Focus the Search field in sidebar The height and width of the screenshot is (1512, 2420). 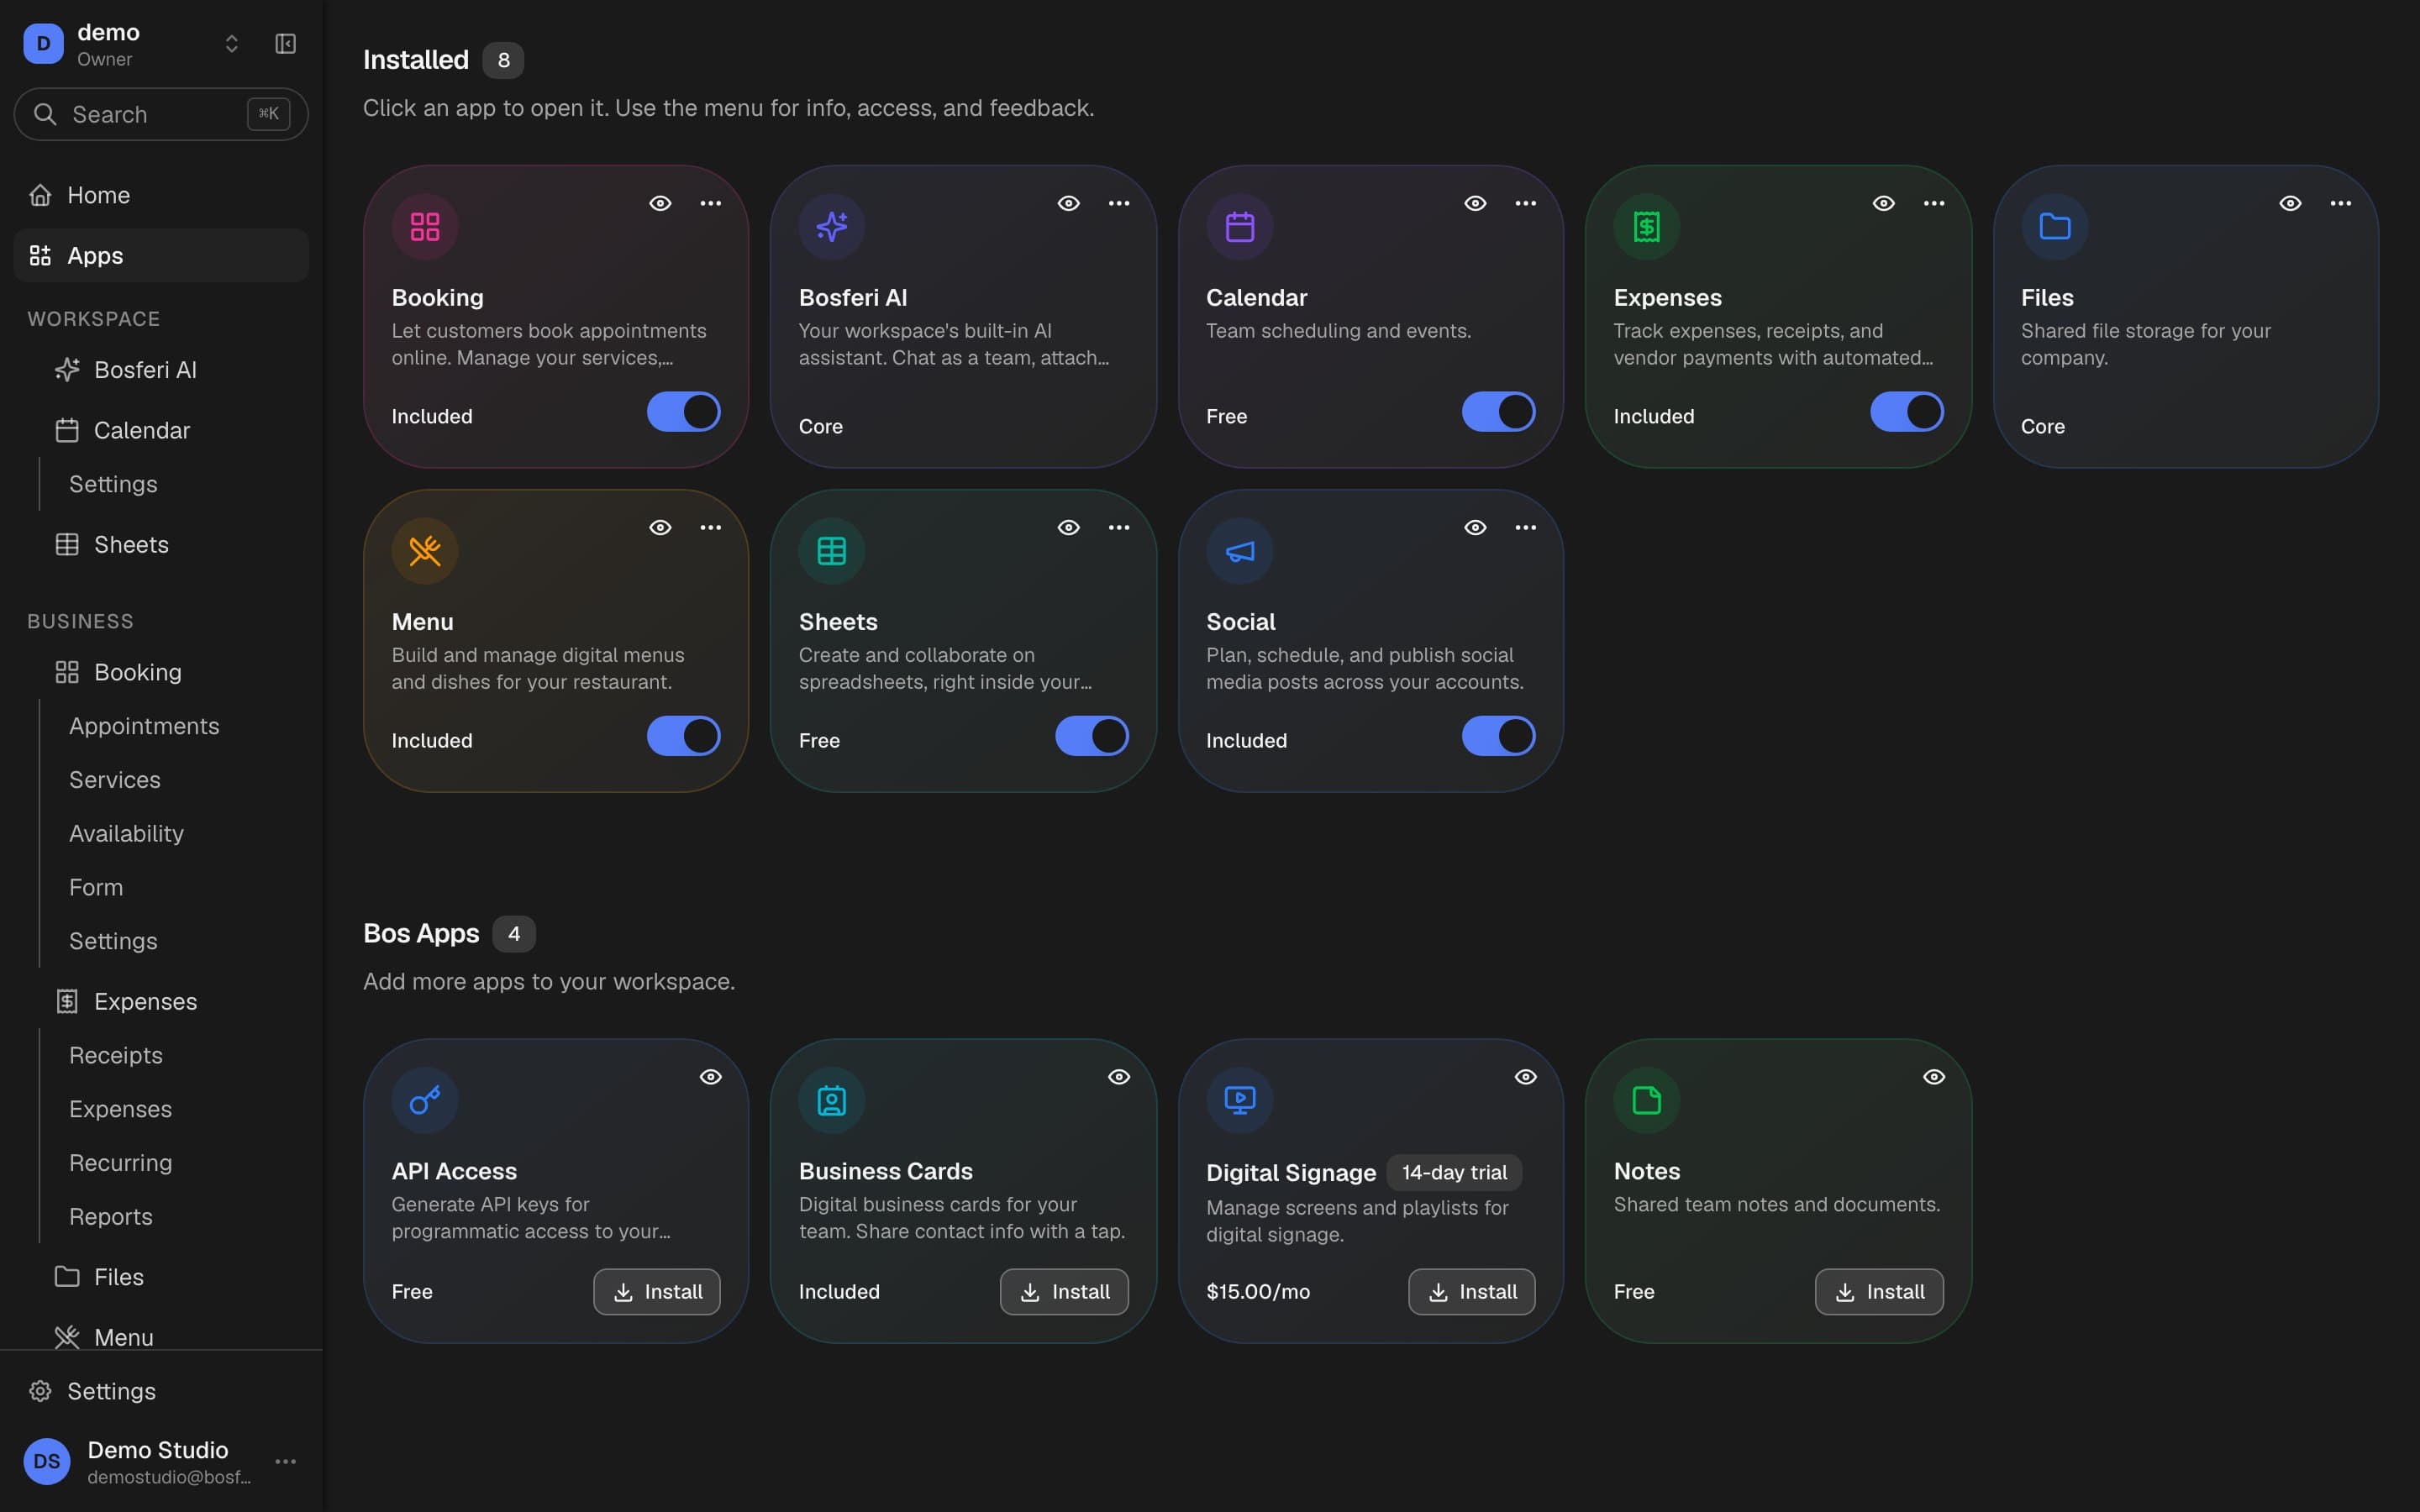(161, 114)
